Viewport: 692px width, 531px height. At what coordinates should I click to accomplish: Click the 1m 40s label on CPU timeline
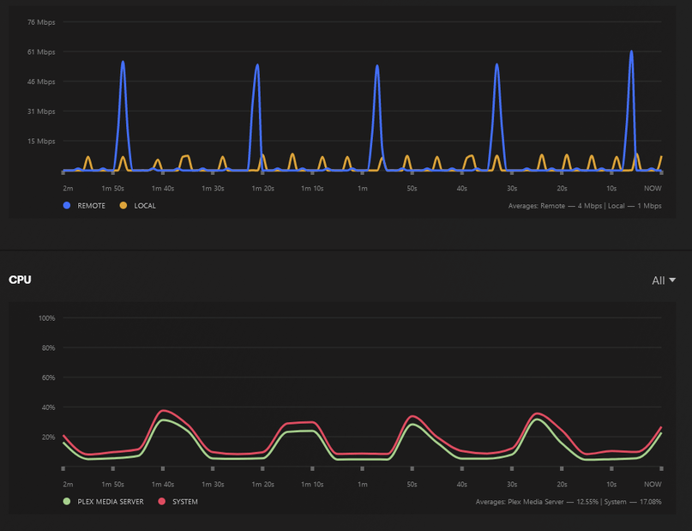(163, 484)
